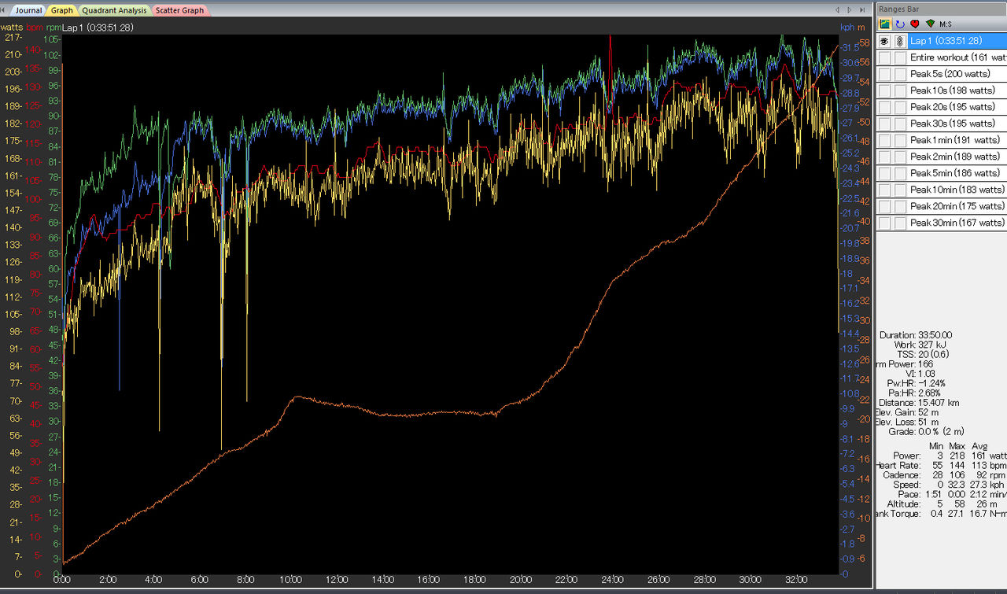The width and height of the screenshot is (1007, 594).
Task: Select the Peak 5min (186 watts) range
Action: pos(957,173)
